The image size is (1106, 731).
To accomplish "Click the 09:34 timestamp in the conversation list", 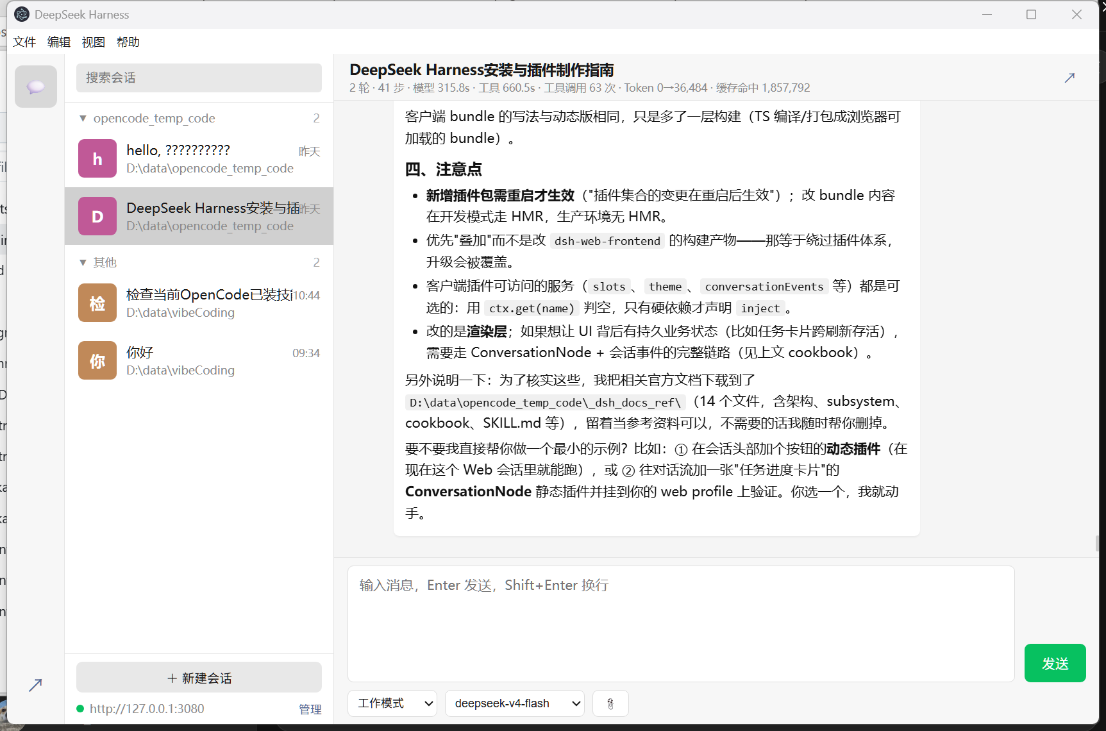I will click(x=306, y=353).
